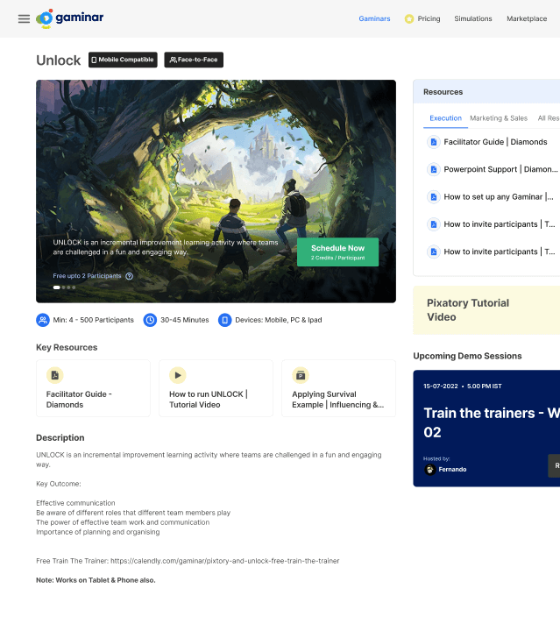Open the Pricing nav item

[x=429, y=18]
